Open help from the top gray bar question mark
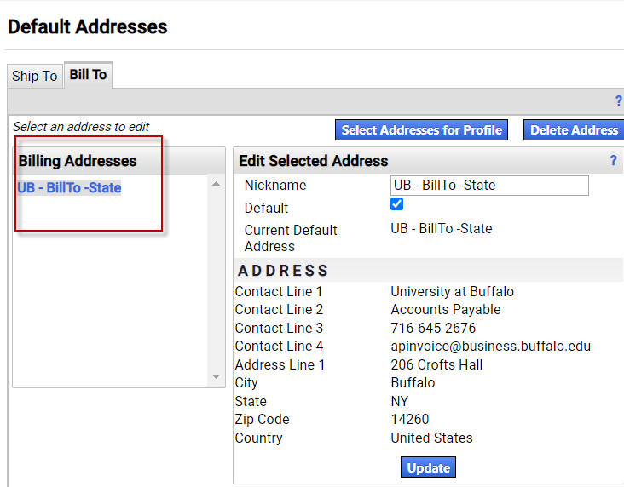Image resolution: width=624 pixels, height=487 pixels. pyautogui.click(x=618, y=101)
